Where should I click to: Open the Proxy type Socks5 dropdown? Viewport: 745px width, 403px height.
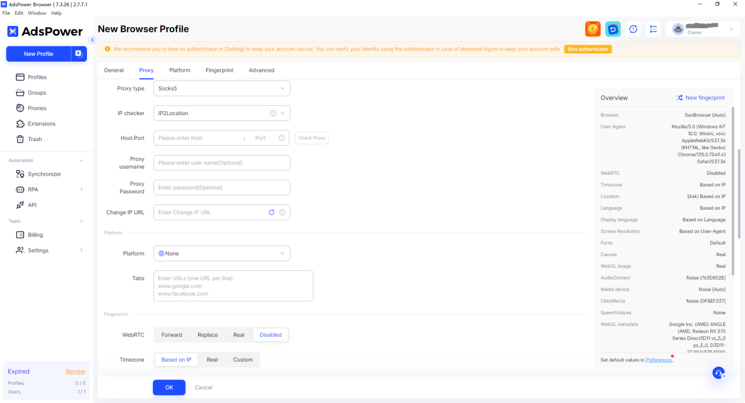click(x=222, y=89)
